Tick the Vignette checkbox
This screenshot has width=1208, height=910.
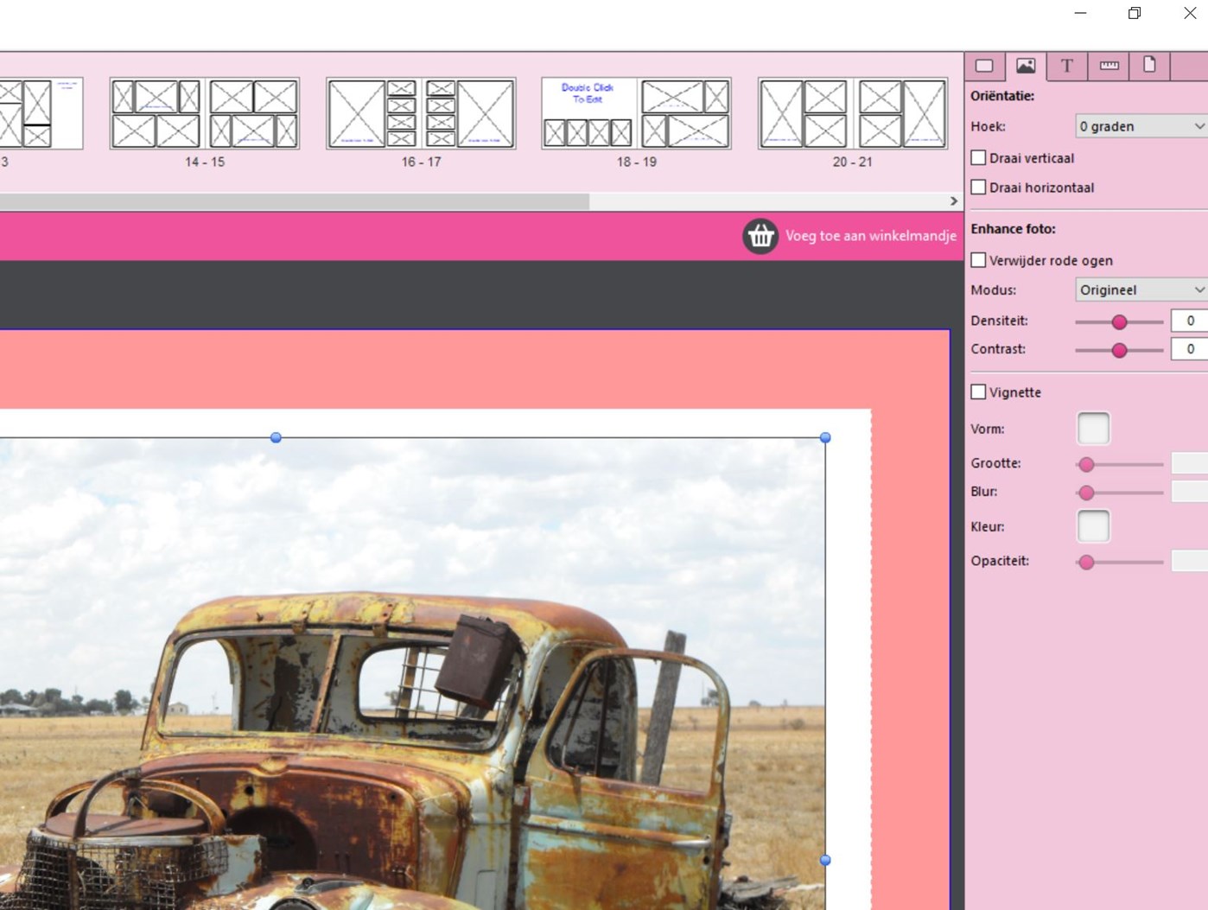pos(979,392)
